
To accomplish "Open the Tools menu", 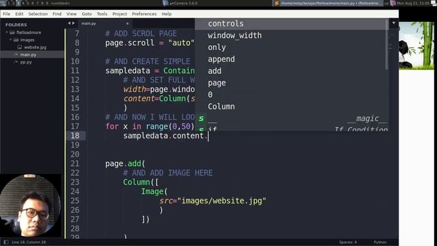I will coord(102,14).
